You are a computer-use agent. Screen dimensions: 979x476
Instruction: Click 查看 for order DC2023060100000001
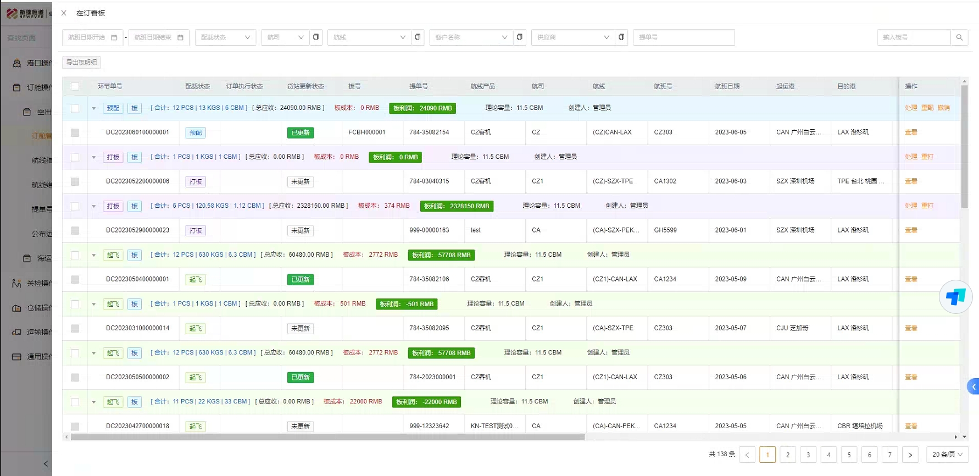pos(911,132)
